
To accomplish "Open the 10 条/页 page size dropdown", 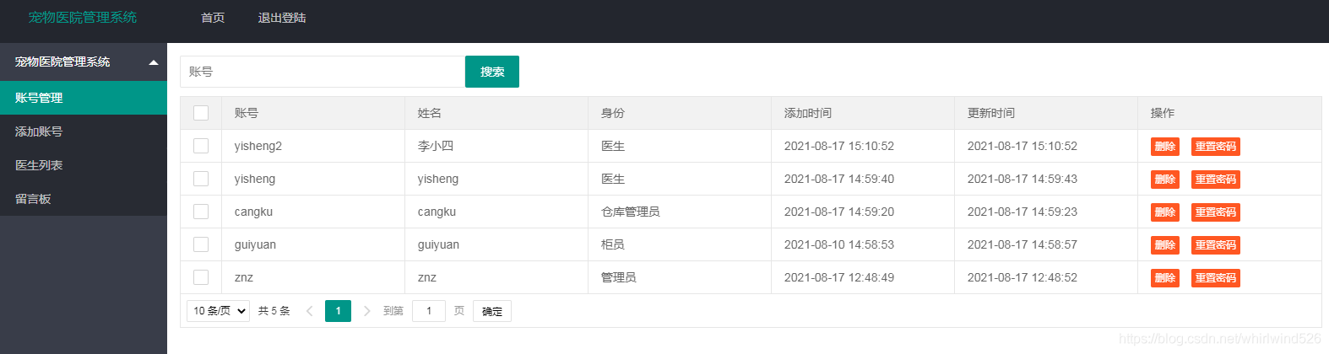I will click(218, 311).
